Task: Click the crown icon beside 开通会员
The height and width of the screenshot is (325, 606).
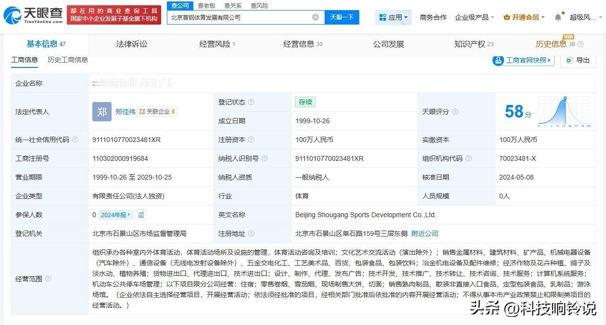Action: coord(507,17)
